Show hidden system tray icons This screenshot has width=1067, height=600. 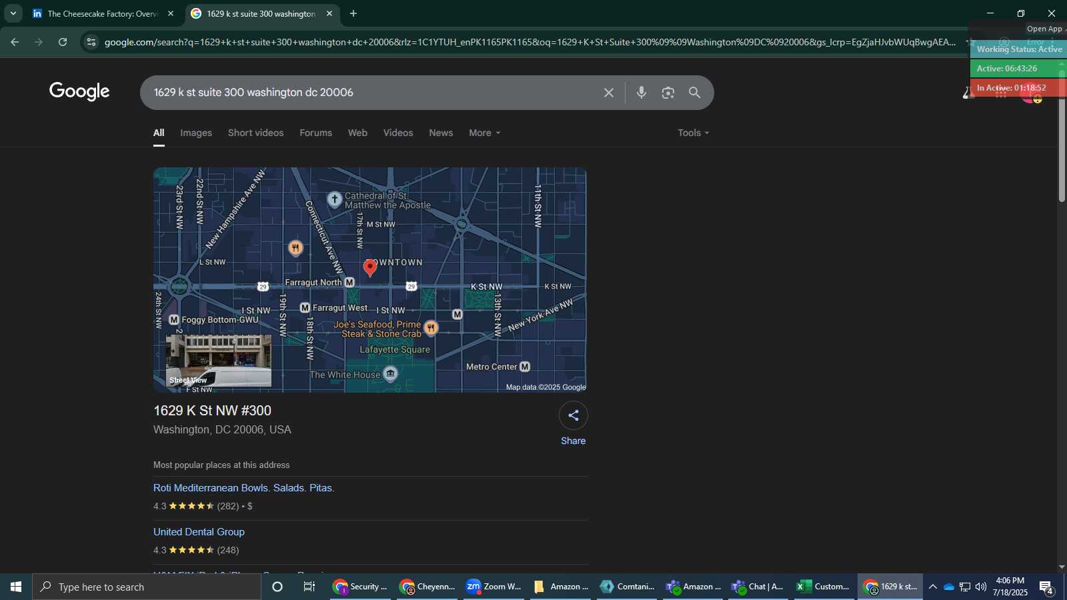point(933,587)
